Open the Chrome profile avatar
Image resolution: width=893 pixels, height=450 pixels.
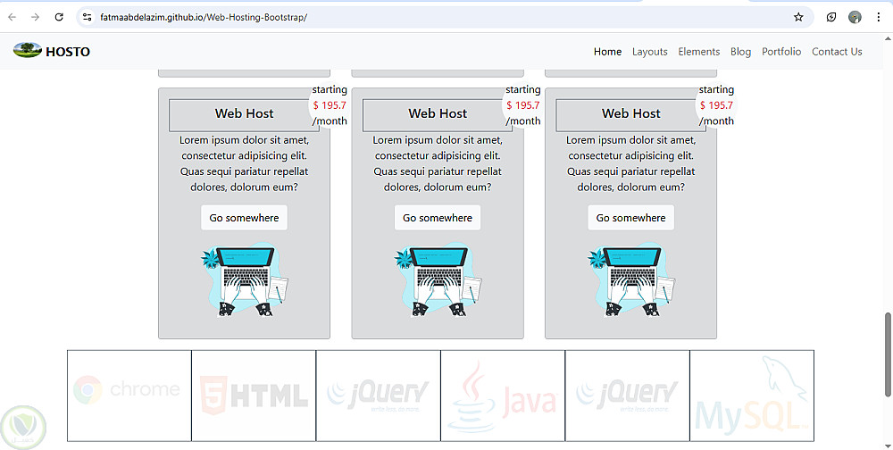[x=855, y=17]
